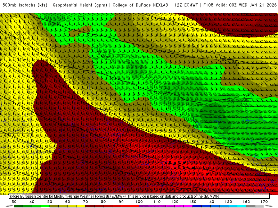This screenshot has height=208, width=278.
Task: Click the '150' legend value
Action: click(228, 202)
